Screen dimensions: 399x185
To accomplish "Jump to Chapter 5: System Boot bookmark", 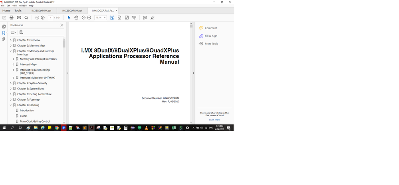I will pyautogui.click(x=30, y=89).
